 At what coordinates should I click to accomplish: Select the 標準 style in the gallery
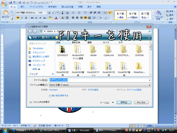point(120,15)
